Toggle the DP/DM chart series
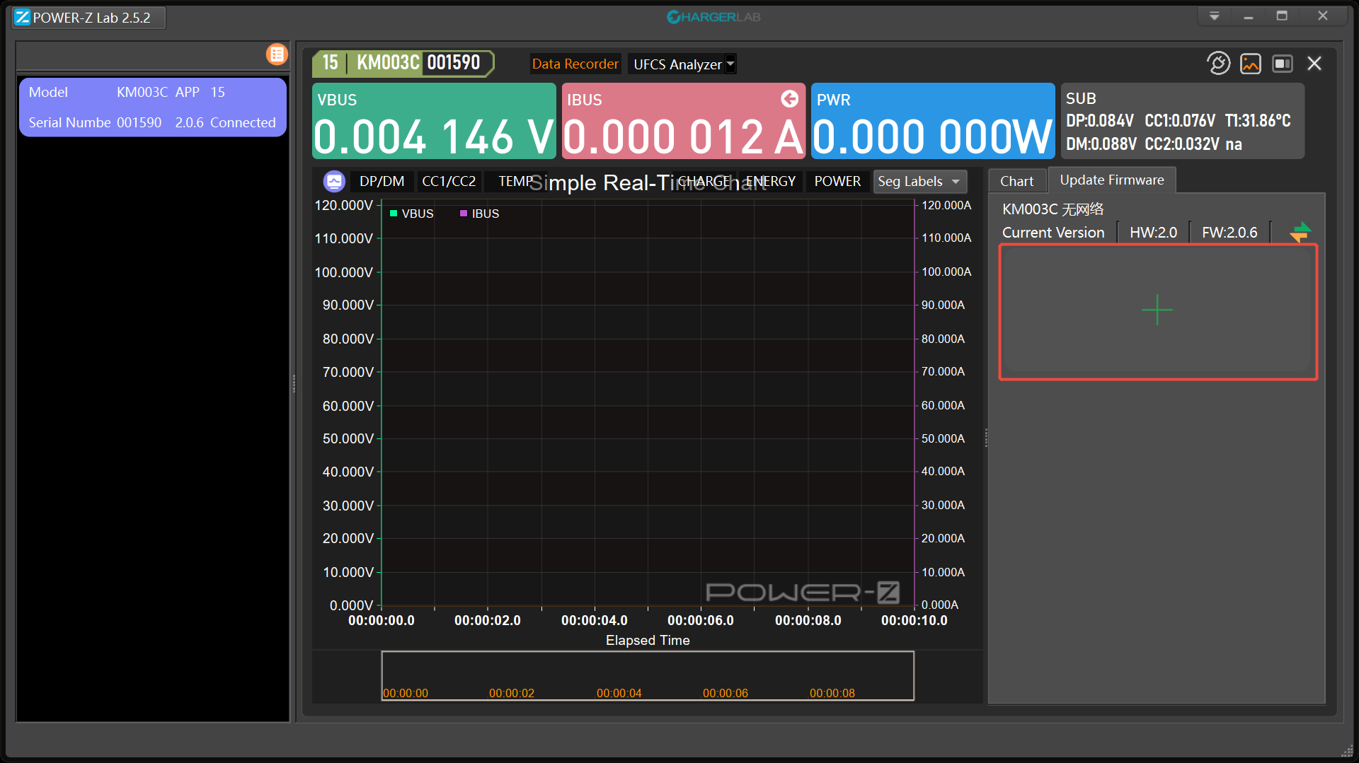Viewport: 1359px width, 763px height. click(382, 182)
